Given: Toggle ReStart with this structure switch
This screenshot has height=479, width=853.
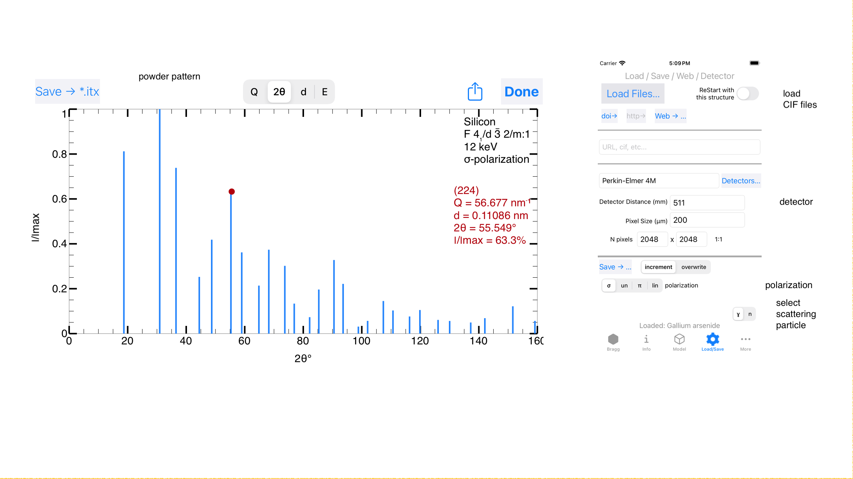Looking at the screenshot, I should 748,94.
